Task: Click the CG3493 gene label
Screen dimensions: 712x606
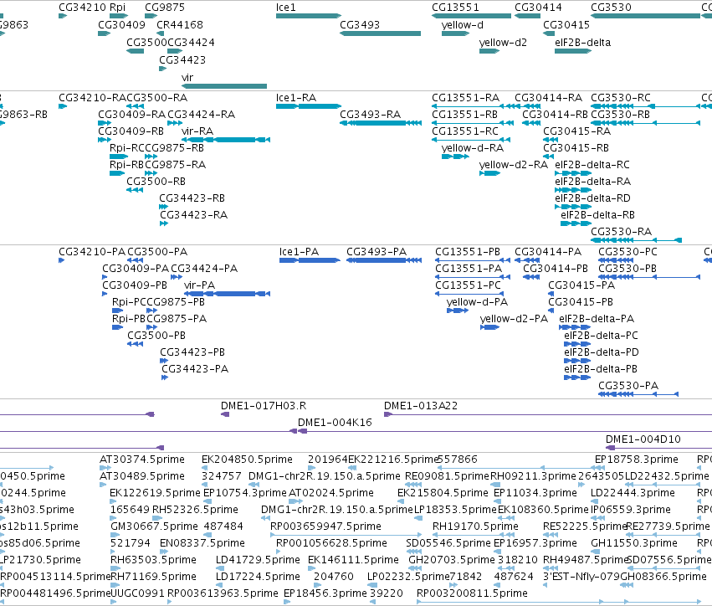Action: pyautogui.click(x=360, y=25)
